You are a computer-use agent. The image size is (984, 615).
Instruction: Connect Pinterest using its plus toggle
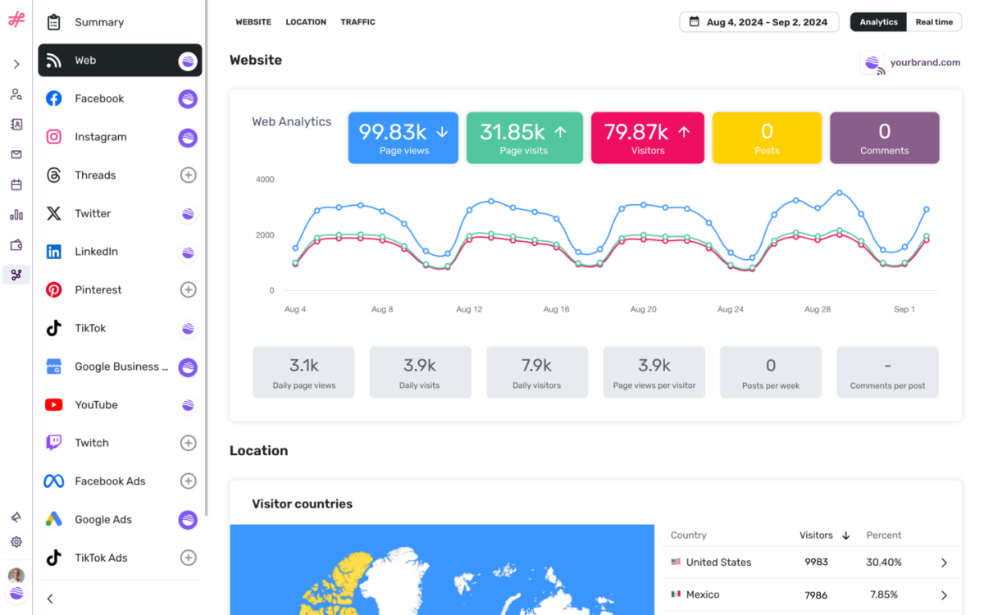pos(189,289)
